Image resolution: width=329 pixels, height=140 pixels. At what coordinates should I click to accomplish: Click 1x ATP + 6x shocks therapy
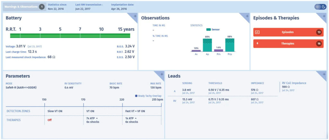click(131, 120)
